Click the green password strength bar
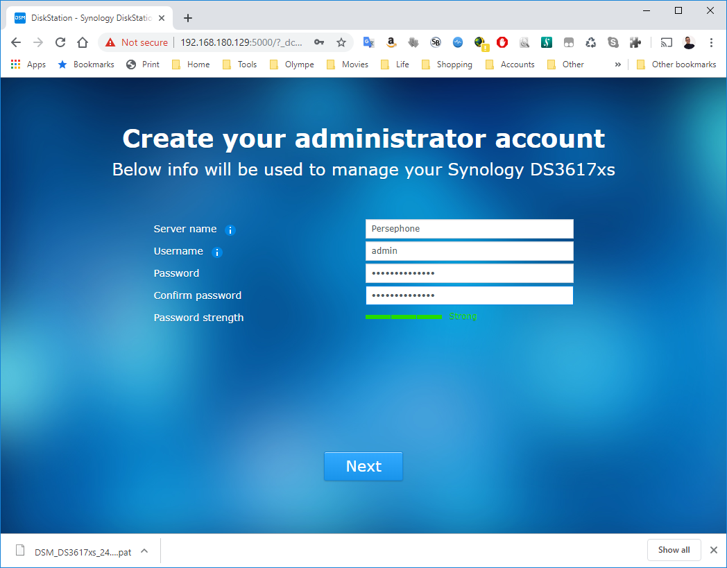This screenshot has height=568, width=727. pos(403,317)
